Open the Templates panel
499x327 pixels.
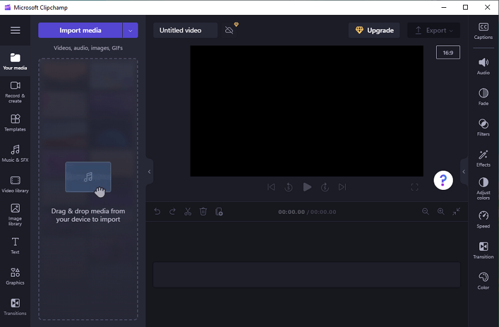15,123
